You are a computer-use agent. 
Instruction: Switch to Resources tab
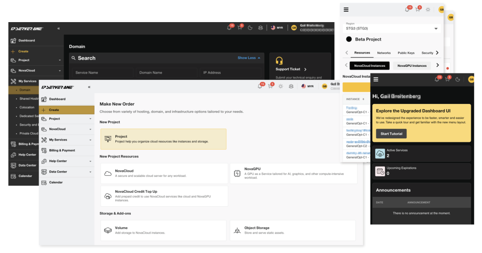pyautogui.click(x=362, y=53)
